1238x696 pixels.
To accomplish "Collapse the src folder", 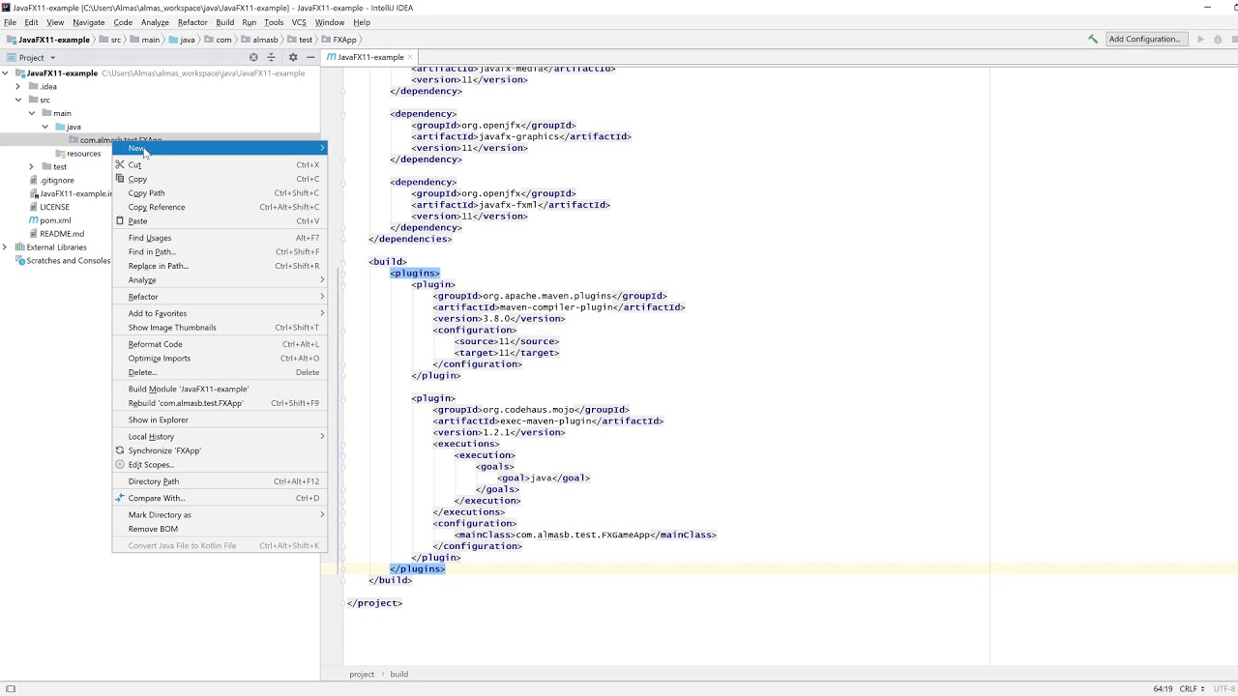I will pyautogui.click(x=18, y=100).
